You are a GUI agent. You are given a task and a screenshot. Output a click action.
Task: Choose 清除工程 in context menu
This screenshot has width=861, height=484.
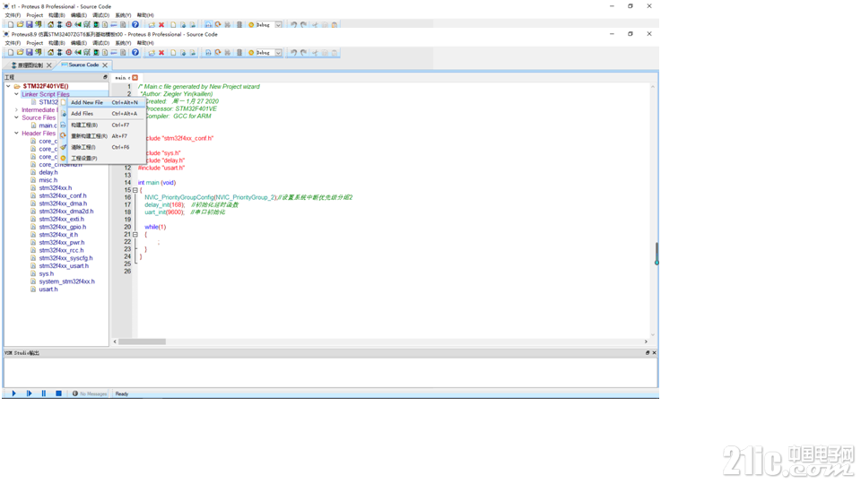[104, 147]
